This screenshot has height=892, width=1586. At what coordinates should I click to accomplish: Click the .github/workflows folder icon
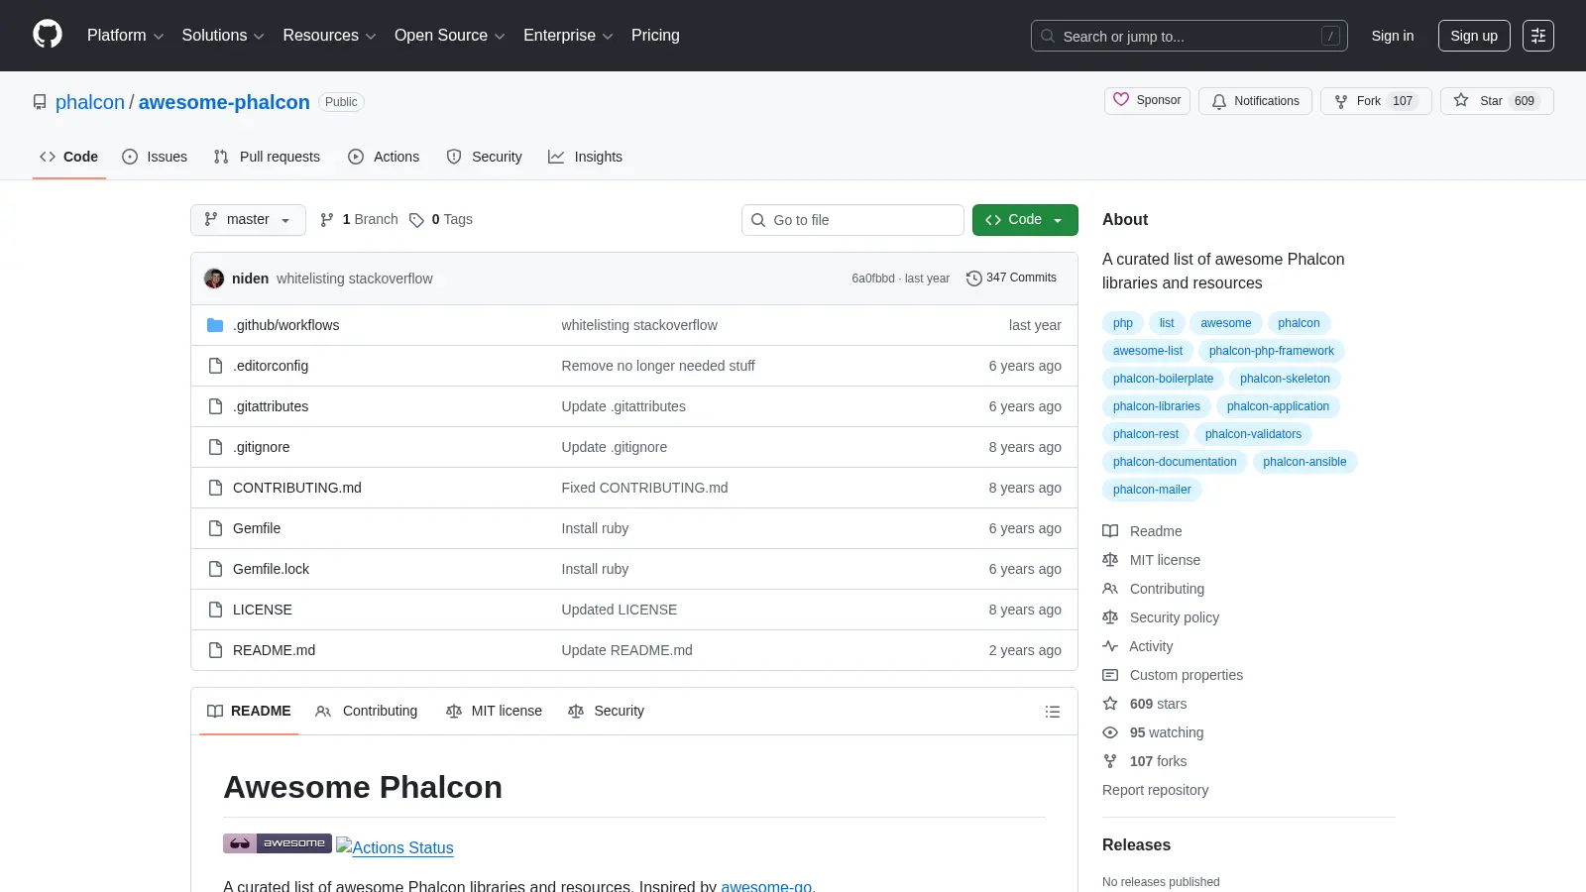click(215, 325)
